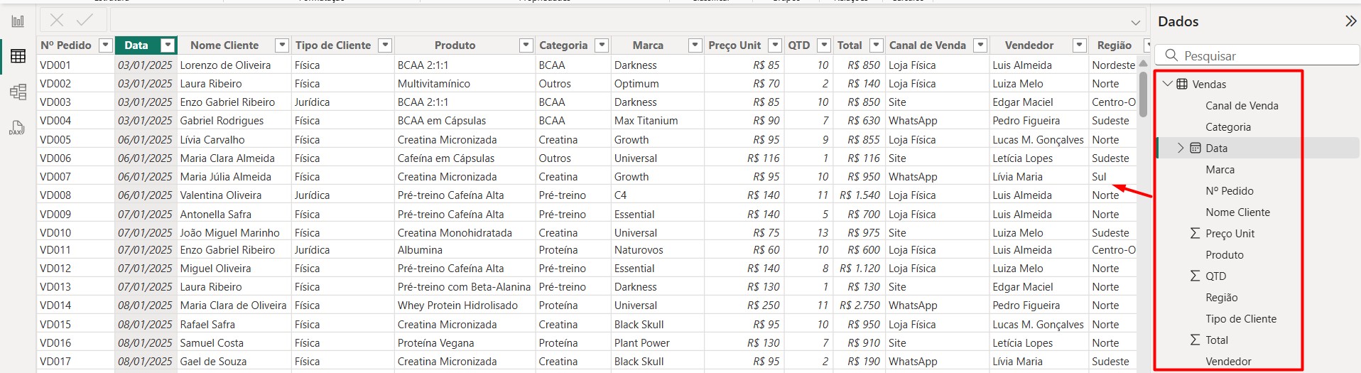Open filter dropdown for Produto column
This screenshot has width=1361, height=373.
[526, 45]
